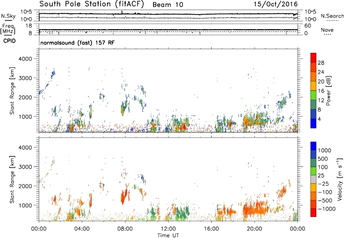Pick the red bottom Velocity colorbar segment

point(313,213)
